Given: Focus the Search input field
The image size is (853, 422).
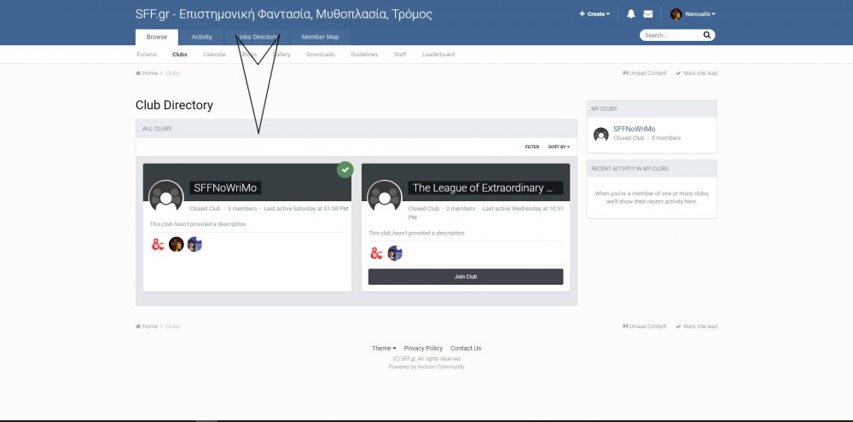Looking at the screenshot, I should tap(670, 36).
